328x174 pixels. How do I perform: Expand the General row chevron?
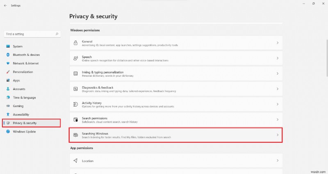(x=278, y=43)
